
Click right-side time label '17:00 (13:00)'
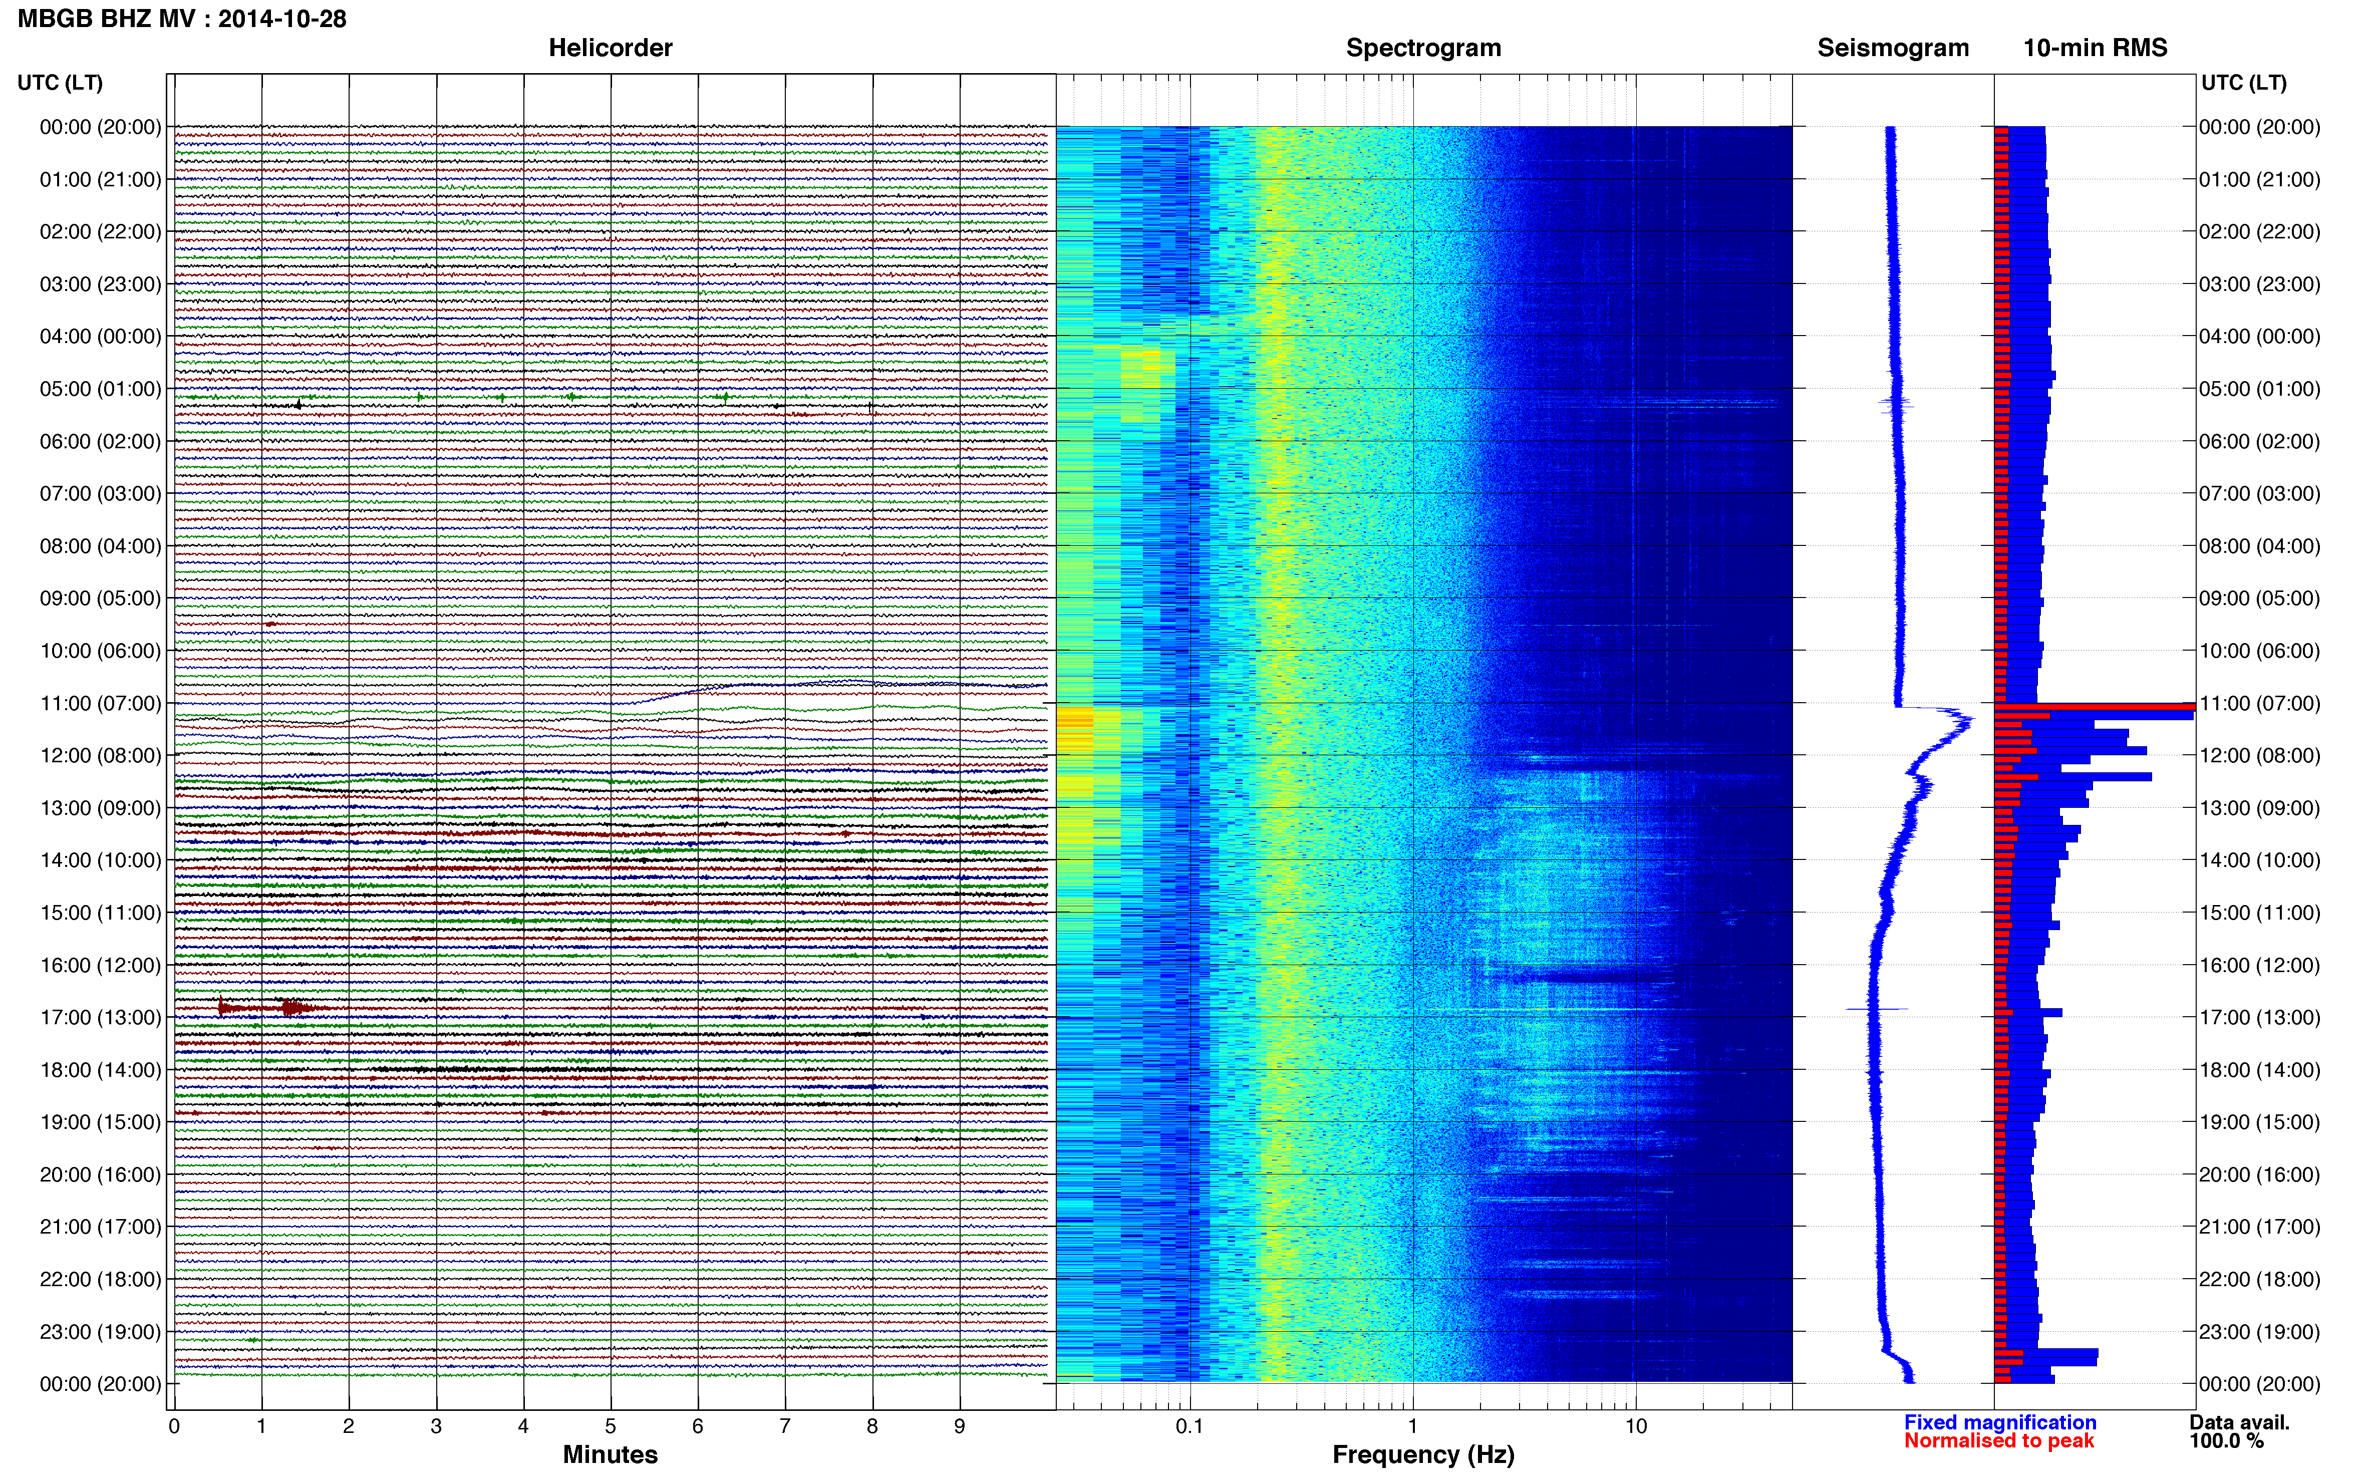(2259, 1018)
